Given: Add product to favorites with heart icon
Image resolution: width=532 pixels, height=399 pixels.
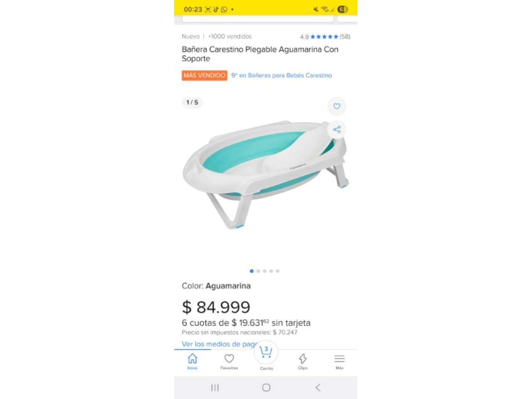Looking at the screenshot, I should point(337,106).
